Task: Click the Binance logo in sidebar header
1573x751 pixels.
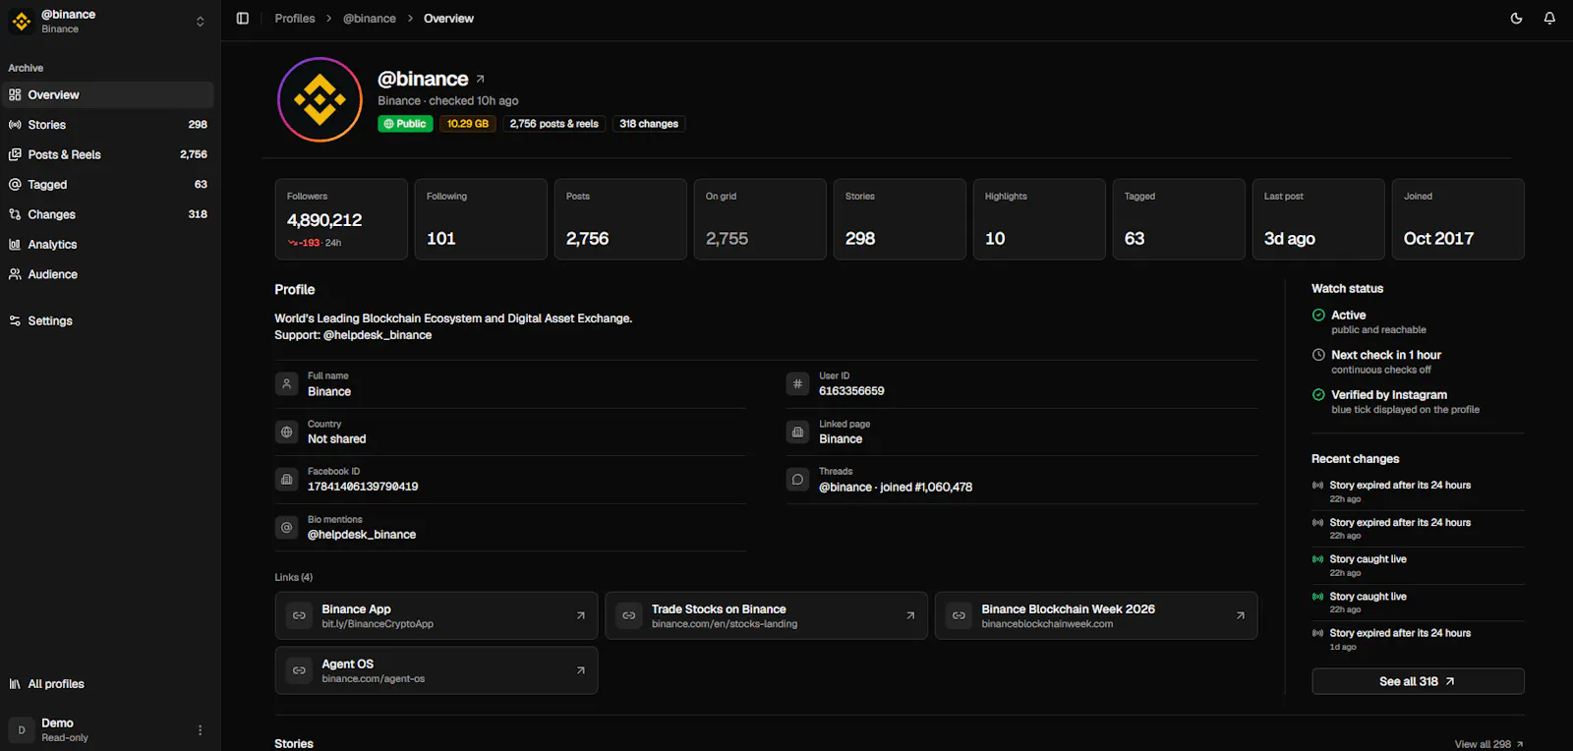Action: 22,22
